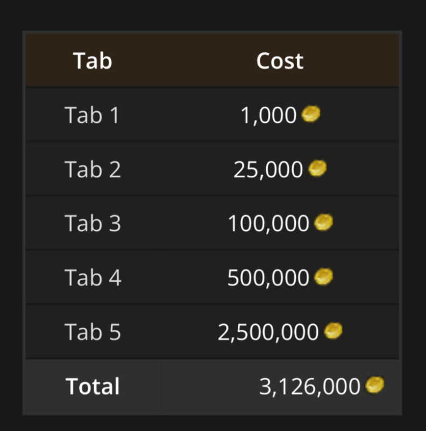Select the Tab 1 row label
The height and width of the screenshot is (431, 426).
coord(92,115)
